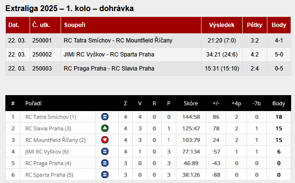Click match number 250002
The width and height of the screenshot is (295, 183).
[42, 55]
